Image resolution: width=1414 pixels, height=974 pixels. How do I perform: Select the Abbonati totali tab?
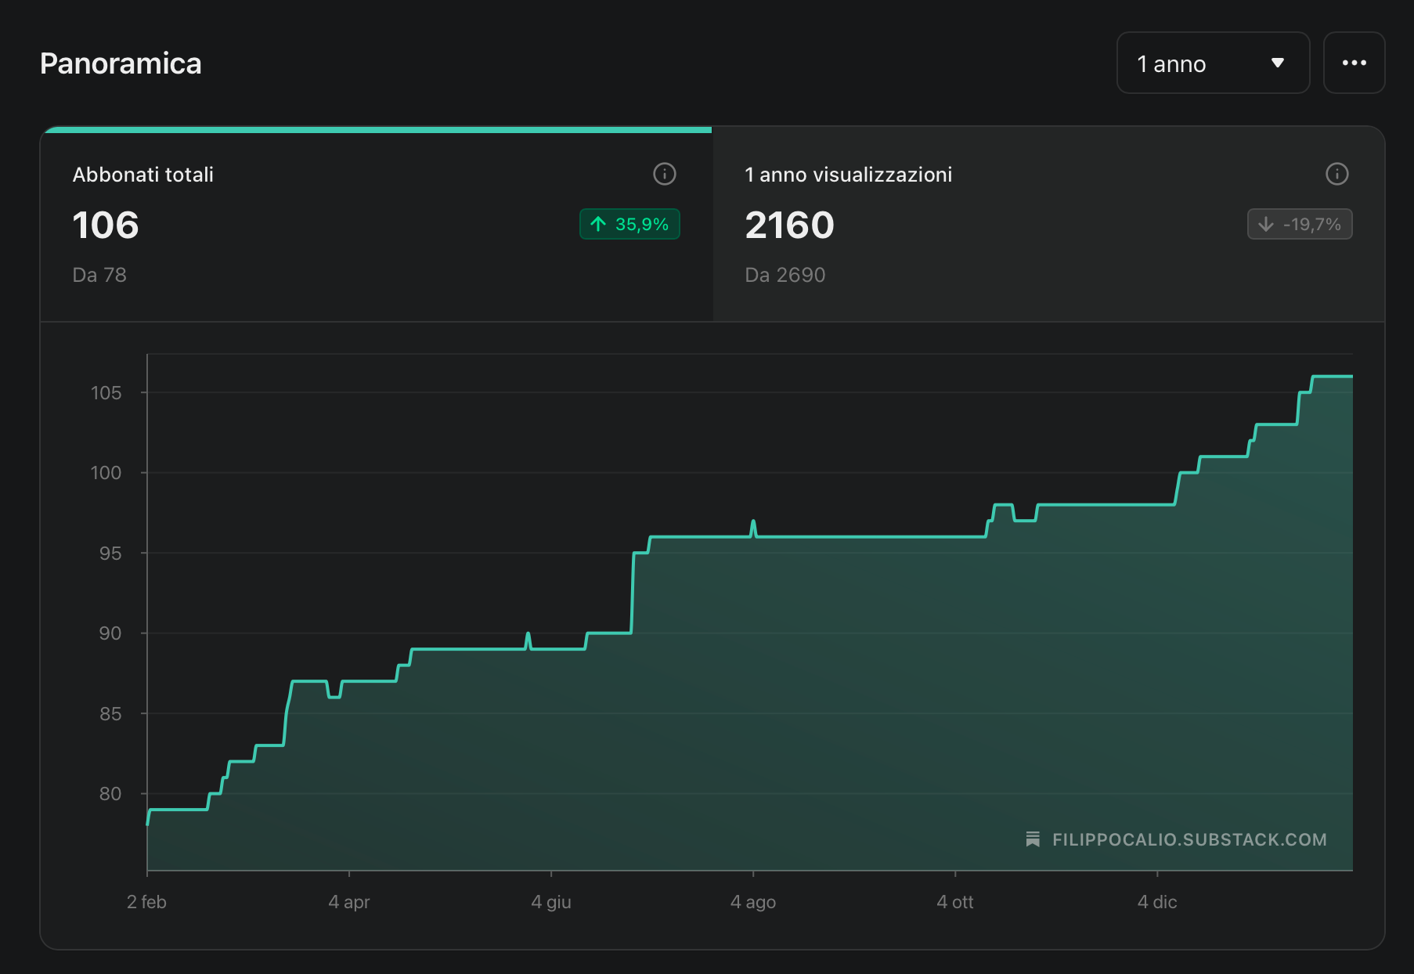click(377, 224)
